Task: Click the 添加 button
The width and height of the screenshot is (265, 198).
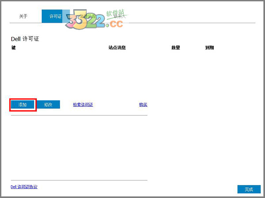Action: click(23, 105)
